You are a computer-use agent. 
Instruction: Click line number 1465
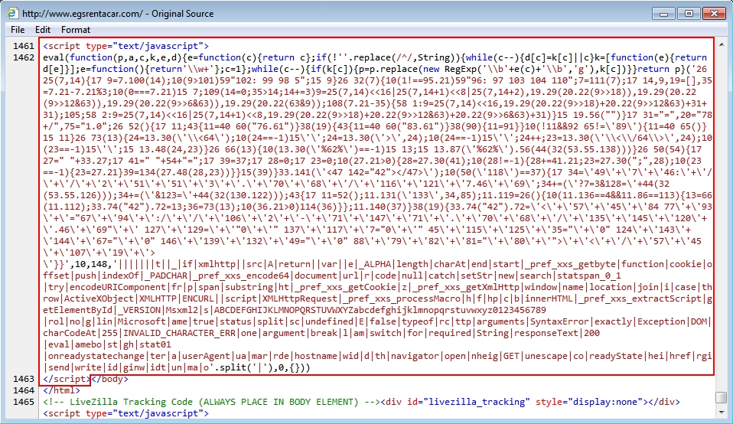(x=24, y=402)
